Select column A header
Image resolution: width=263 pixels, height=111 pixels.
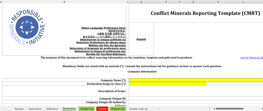1,2
